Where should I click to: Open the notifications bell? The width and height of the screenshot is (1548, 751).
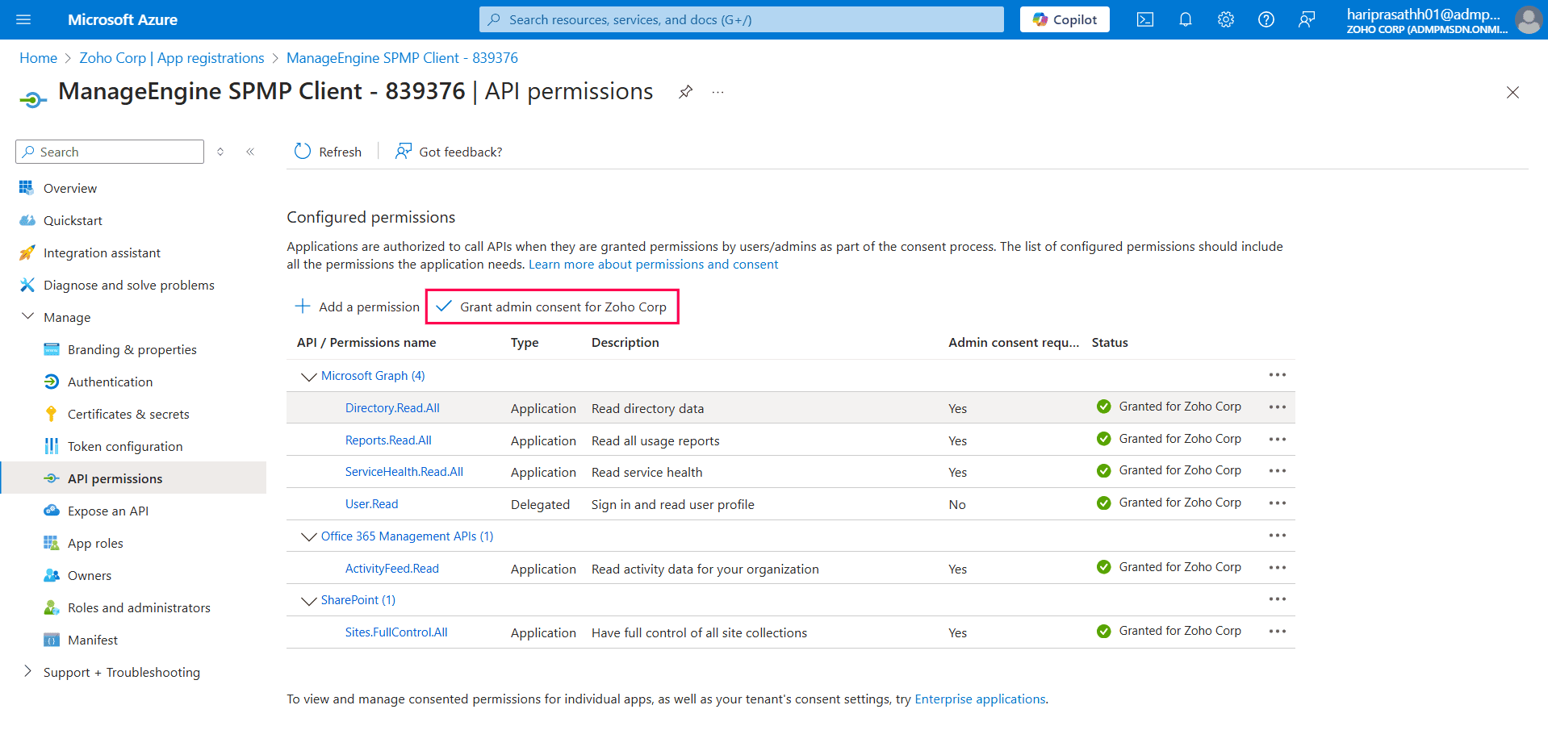point(1185,19)
